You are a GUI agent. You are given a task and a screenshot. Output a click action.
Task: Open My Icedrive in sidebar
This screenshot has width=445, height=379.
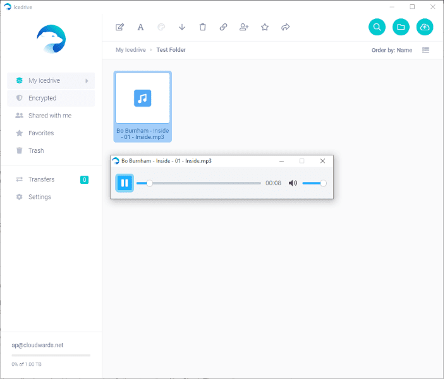coord(51,81)
